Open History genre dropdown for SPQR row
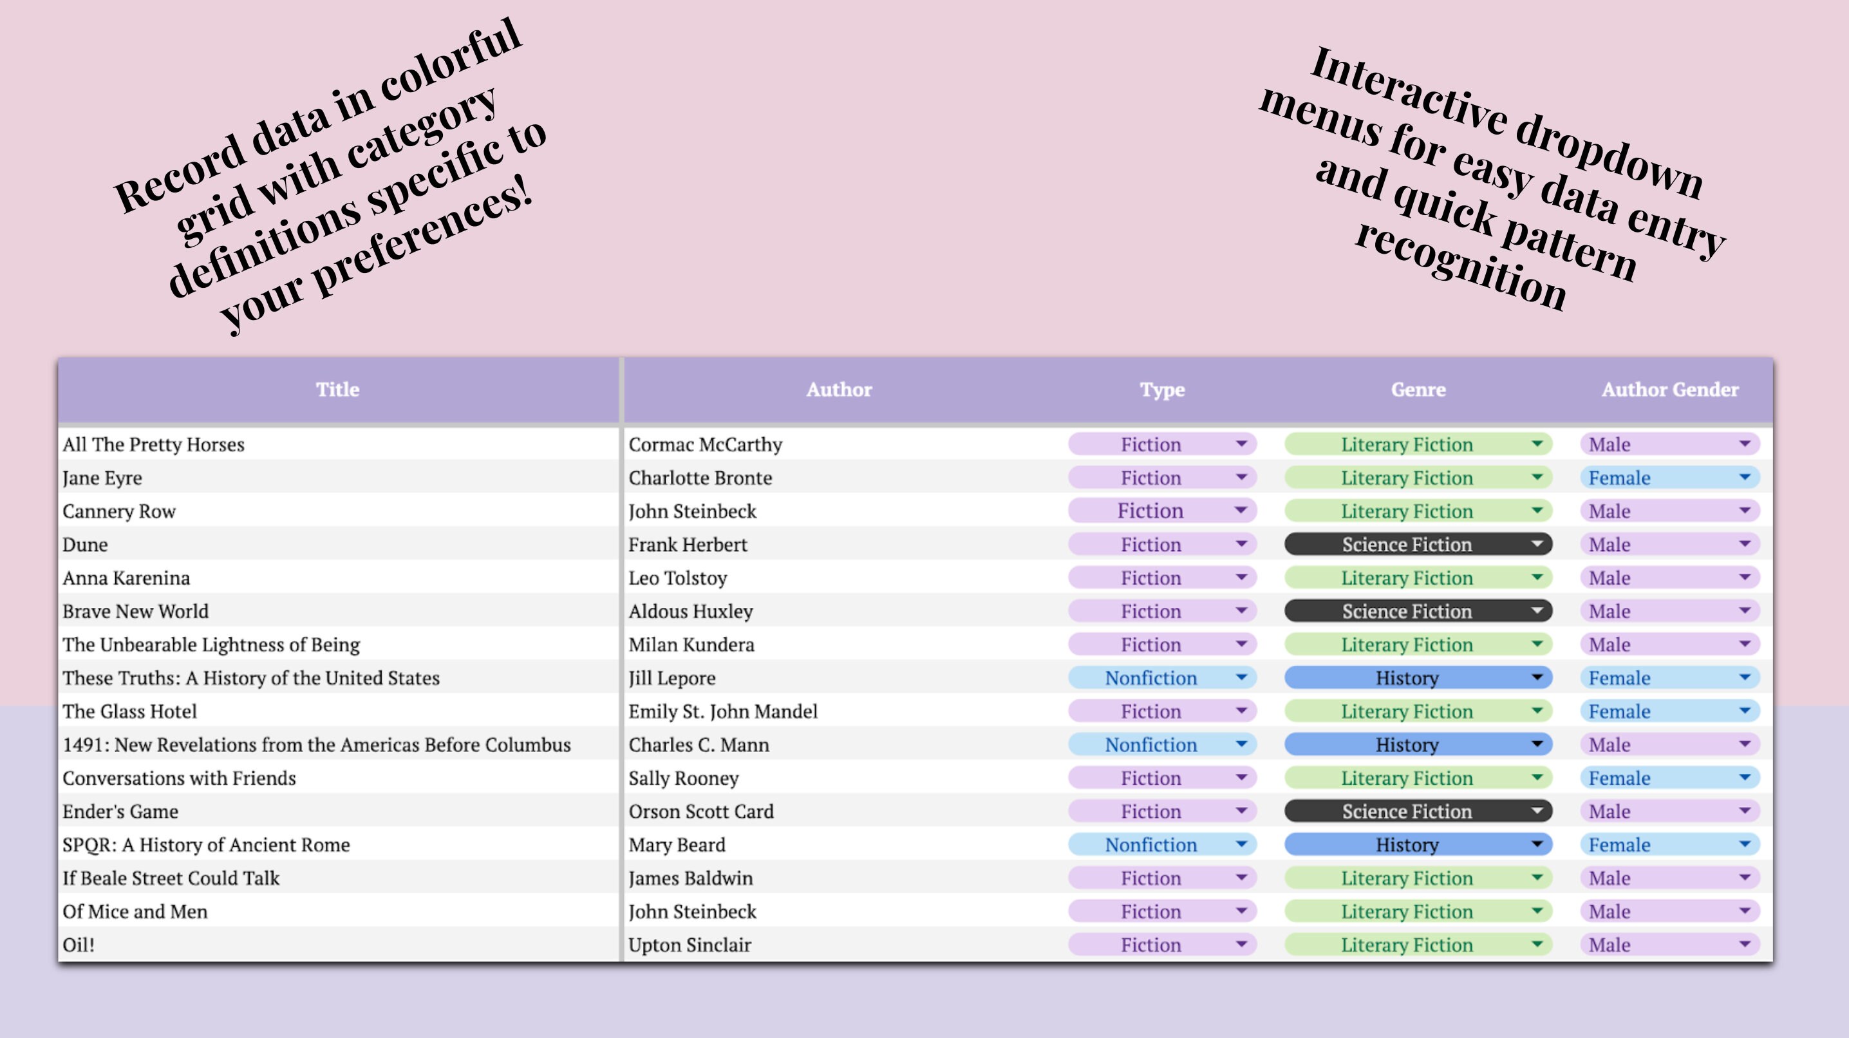The image size is (1849, 1038). (1418, 844)
